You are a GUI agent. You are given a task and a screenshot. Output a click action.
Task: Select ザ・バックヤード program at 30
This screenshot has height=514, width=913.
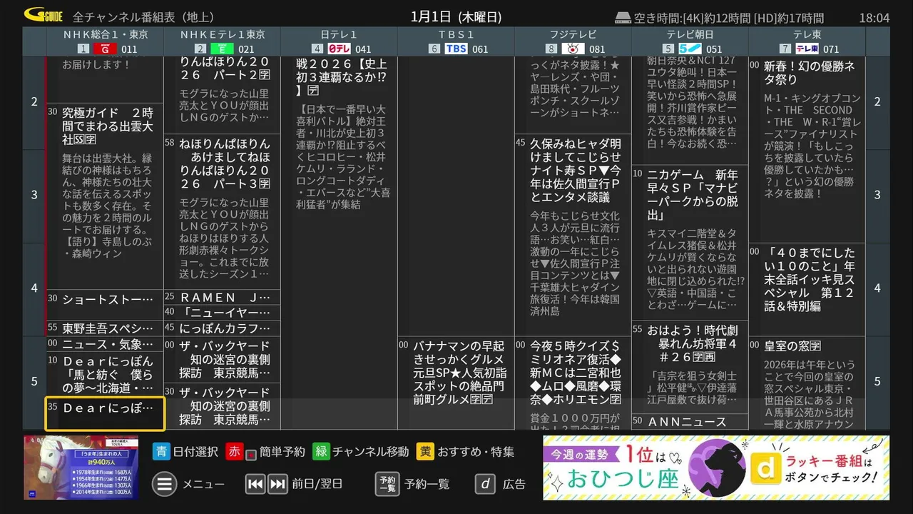pos(222,407)
